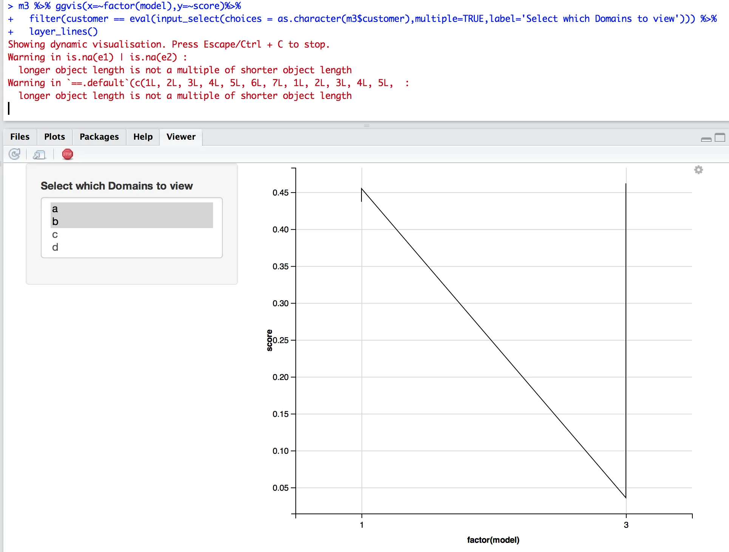Click the x-axis tick label 3
The image size is (729, 552).
626,525
